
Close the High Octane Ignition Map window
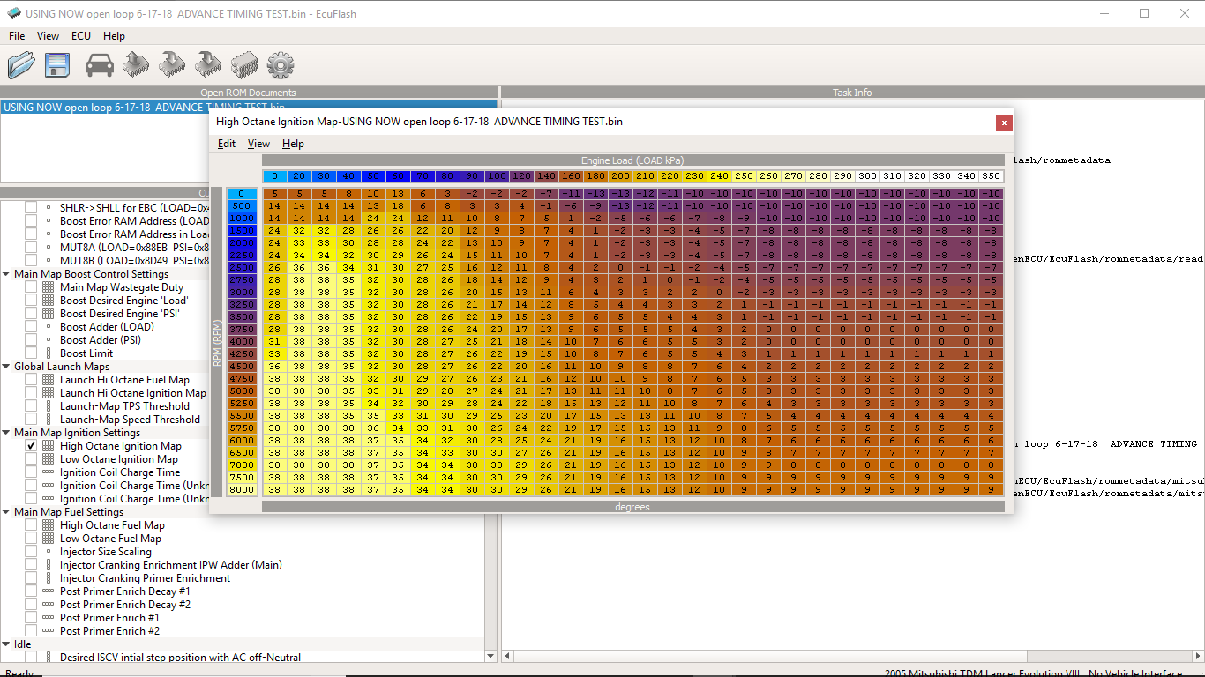pos(1003,123)
